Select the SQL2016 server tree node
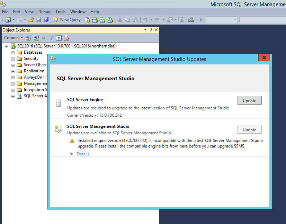The image size is (286, 224). (x=66, y=46)
